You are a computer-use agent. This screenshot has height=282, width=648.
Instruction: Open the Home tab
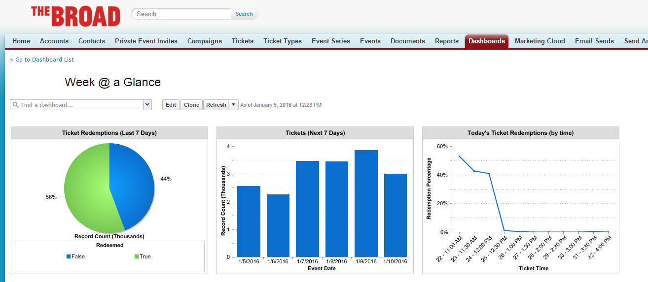[21, 41]
